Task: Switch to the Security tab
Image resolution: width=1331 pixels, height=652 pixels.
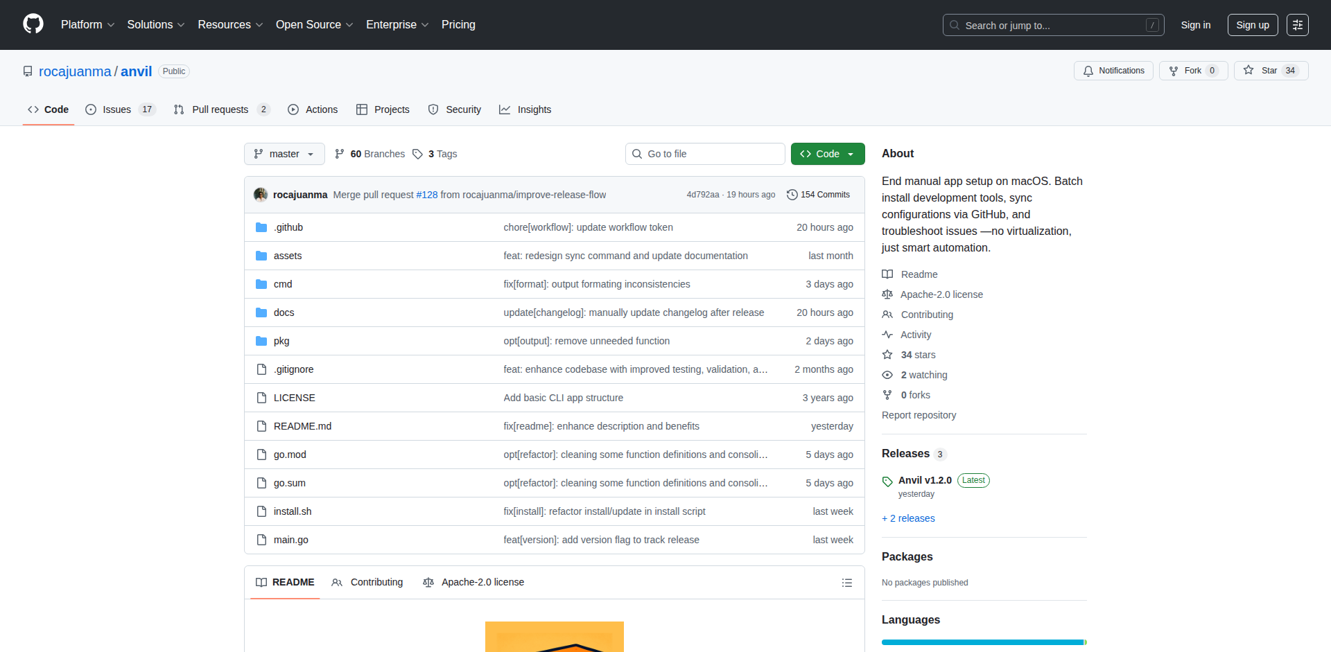Action: 455,109
